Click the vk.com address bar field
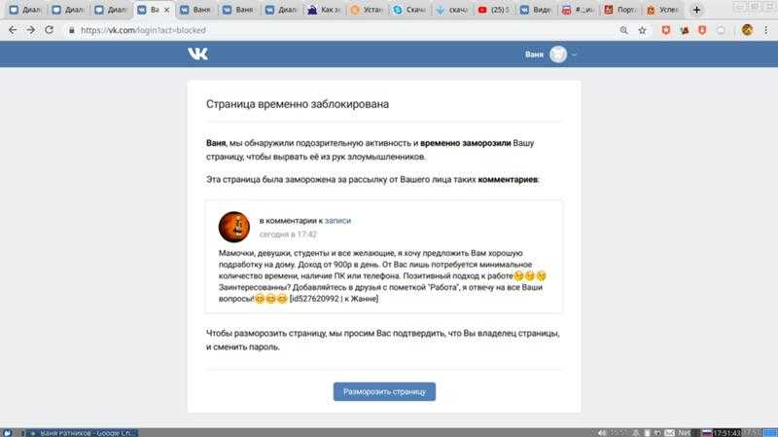 [342, 30]
